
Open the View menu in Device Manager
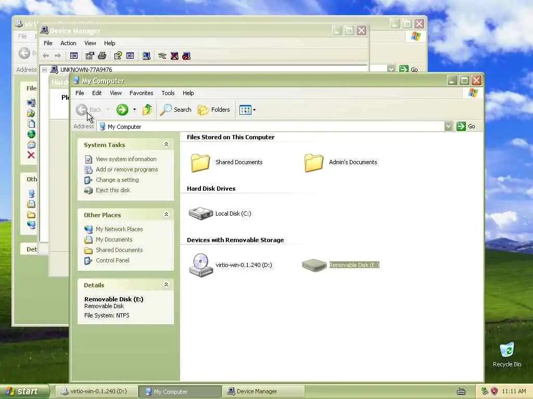pyautogui.click(x=90, y=43)
